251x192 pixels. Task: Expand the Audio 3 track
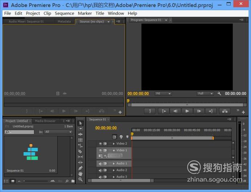[114, 177]
